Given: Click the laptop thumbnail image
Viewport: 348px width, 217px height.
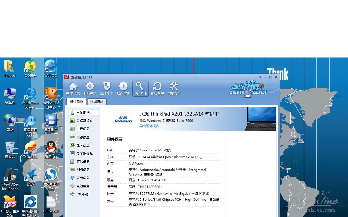Looking at the screenshot, I should coord(260,119).
